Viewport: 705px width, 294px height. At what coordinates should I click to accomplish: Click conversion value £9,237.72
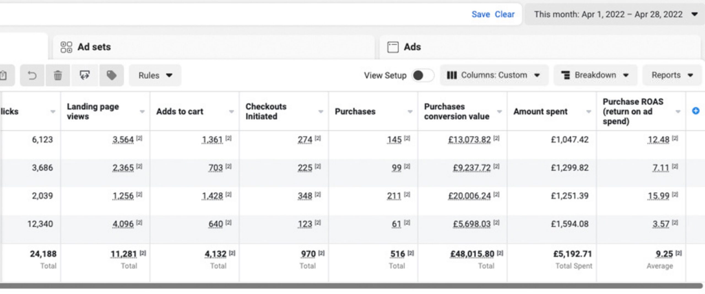[x=472, y=168]
